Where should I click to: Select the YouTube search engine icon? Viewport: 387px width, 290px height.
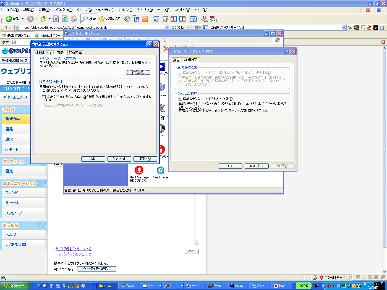(369, 28)
